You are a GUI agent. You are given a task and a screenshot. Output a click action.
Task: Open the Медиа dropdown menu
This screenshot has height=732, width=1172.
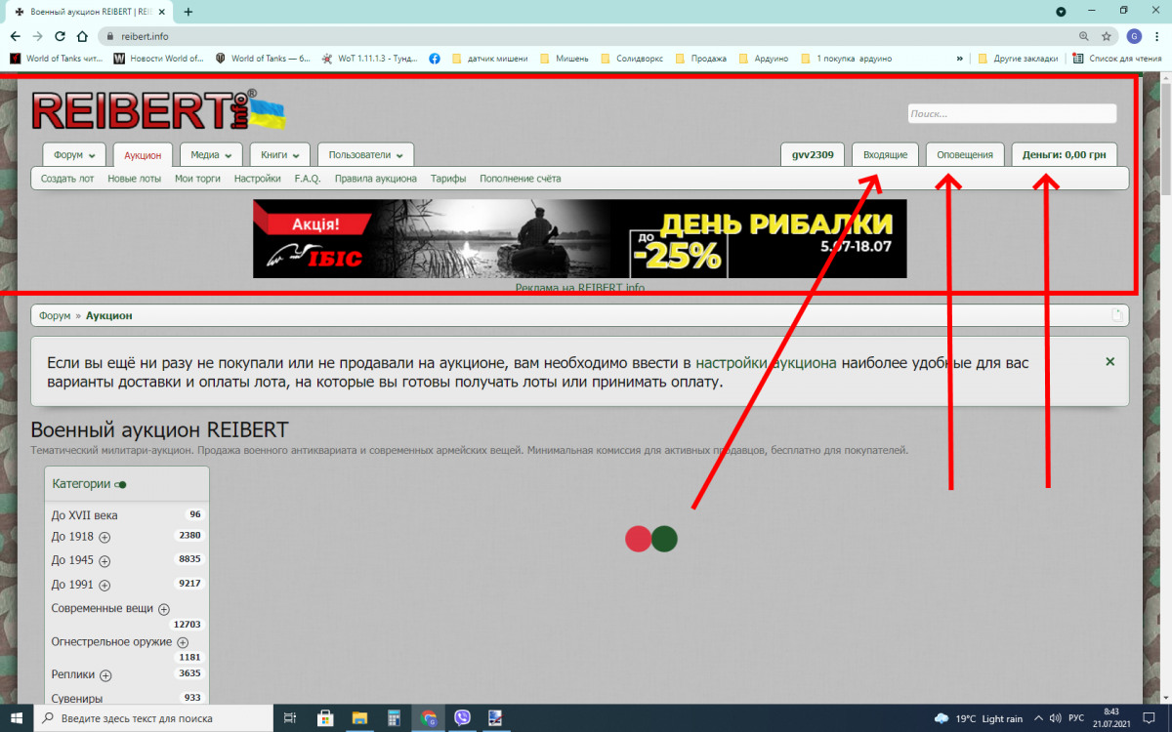click(x=211, y=155)
